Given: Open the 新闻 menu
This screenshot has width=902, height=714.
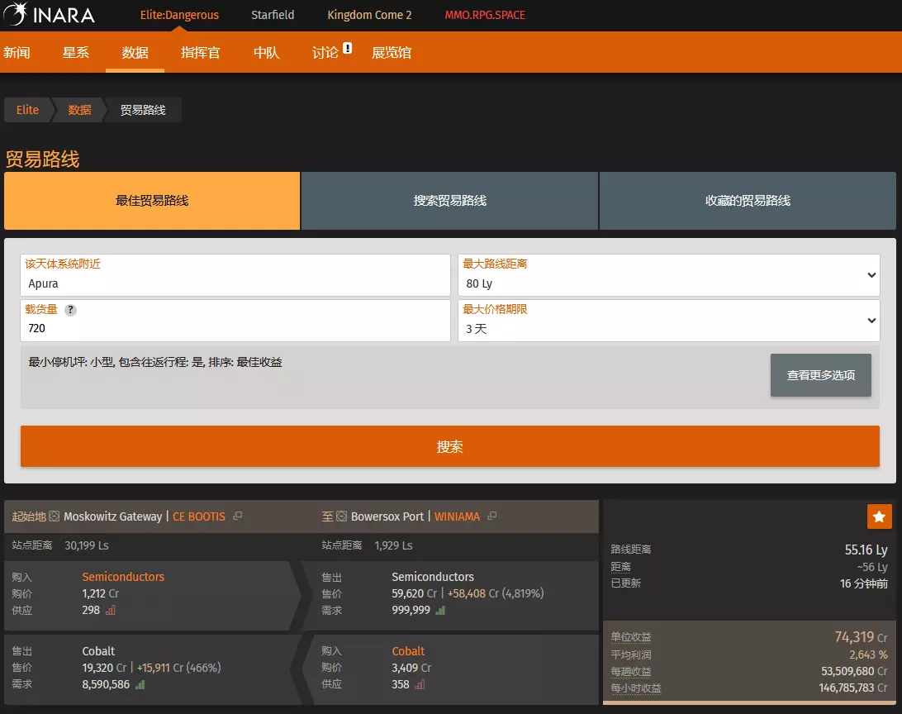Looking at the screenshot, I should tap(17, 52).
